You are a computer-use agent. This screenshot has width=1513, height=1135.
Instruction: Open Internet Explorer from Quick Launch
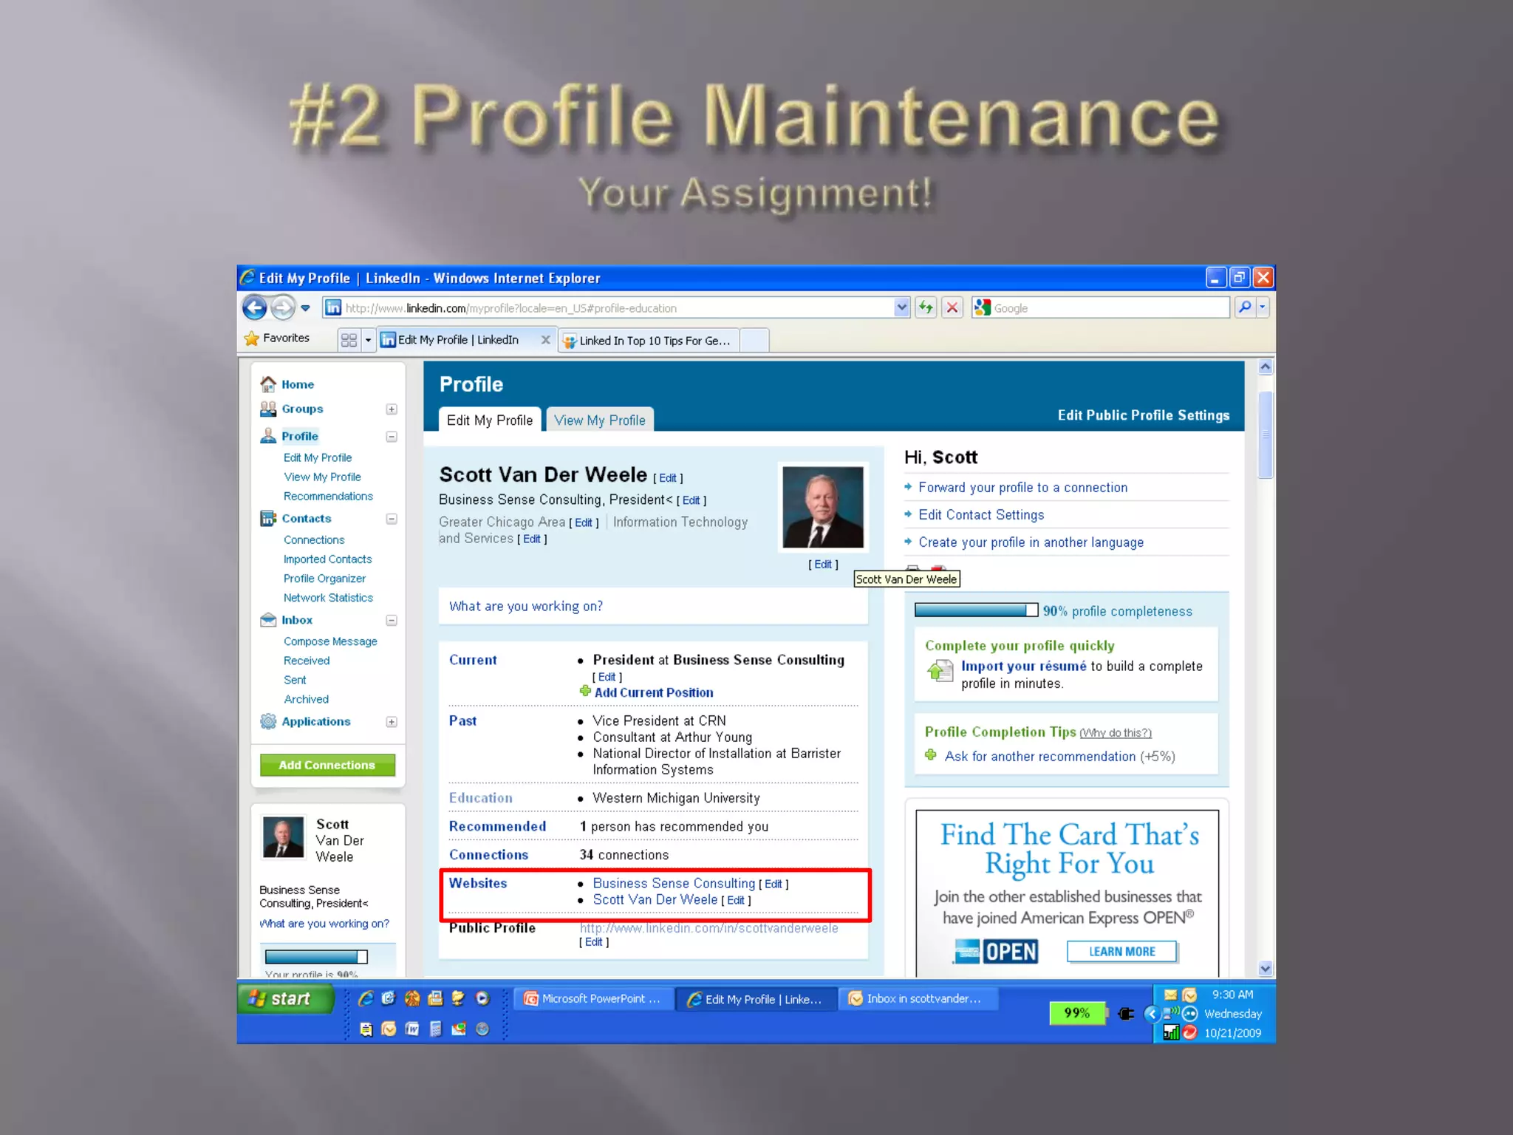366,998
